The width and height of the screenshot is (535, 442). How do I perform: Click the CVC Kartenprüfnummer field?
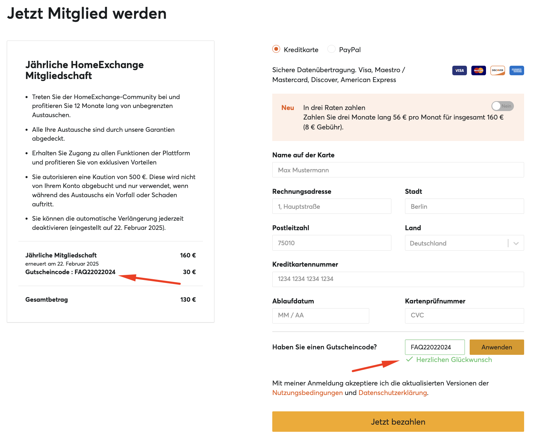465,316
